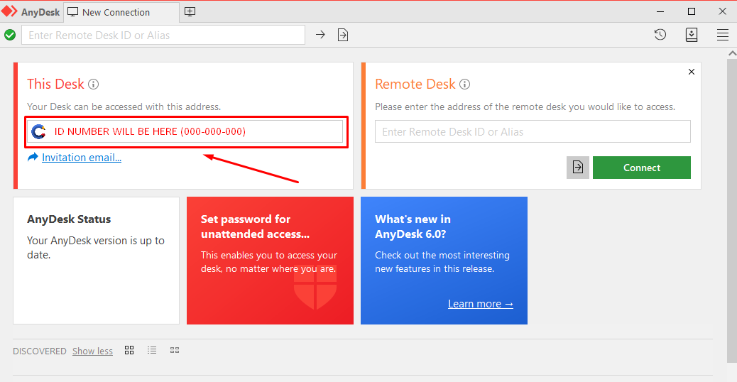Click the This Desk heading

pyautogui.click(x=55, y=84)
